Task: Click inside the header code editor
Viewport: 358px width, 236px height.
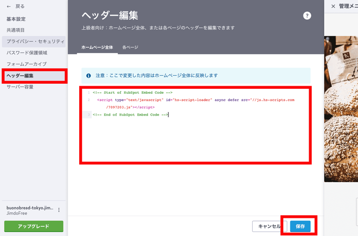Action: coord(196,125)
